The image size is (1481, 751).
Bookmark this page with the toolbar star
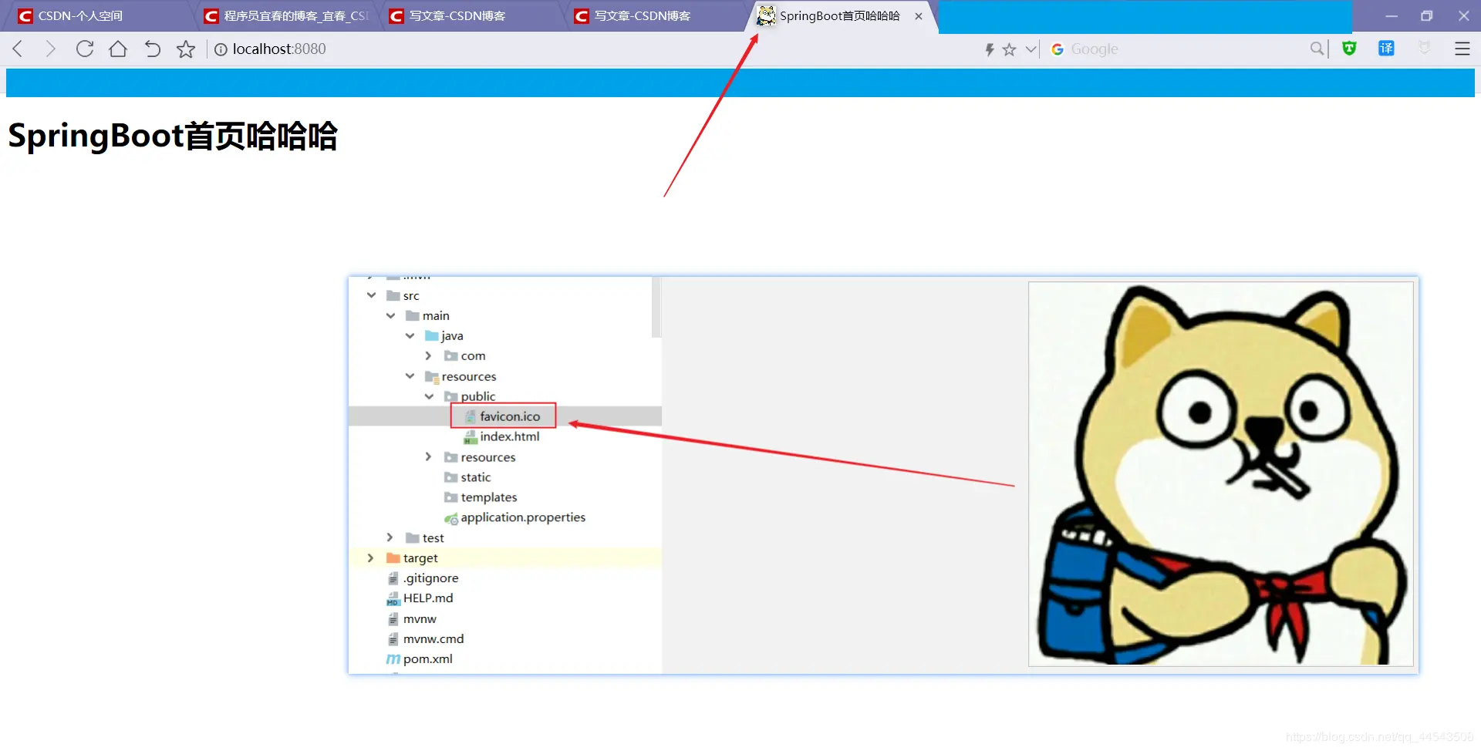pos(186,49)
